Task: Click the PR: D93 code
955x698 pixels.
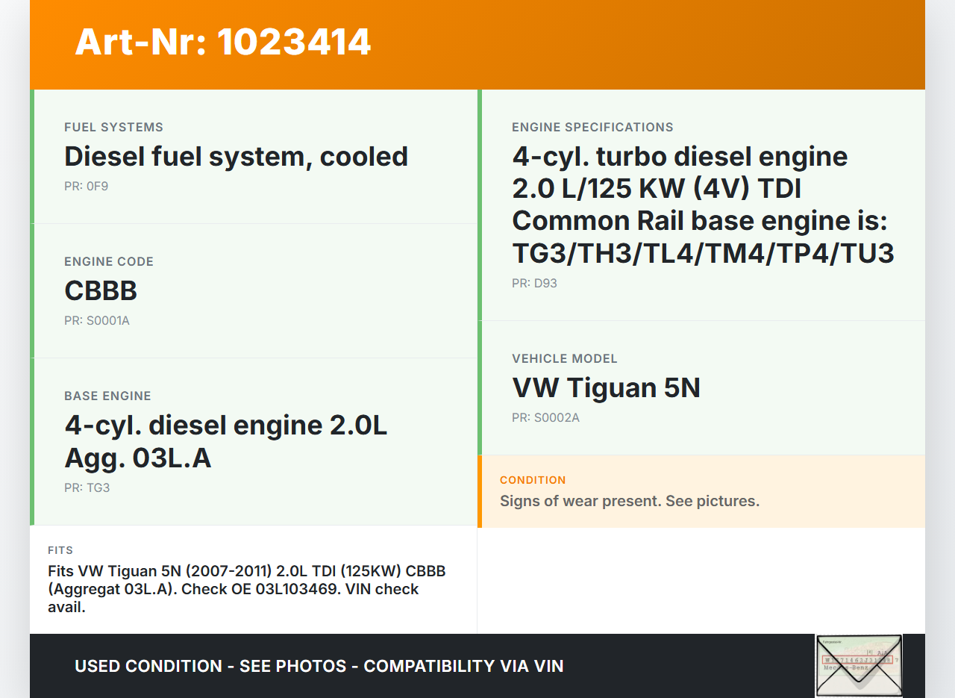Action: [x=534, y=283]
